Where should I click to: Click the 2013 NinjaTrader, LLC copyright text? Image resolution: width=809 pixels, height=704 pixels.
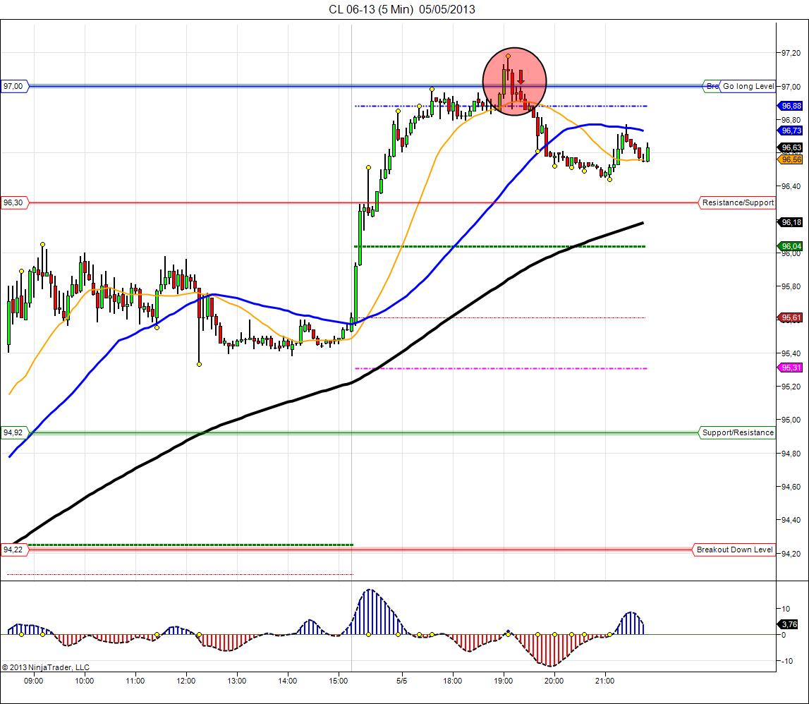point(45,667)
